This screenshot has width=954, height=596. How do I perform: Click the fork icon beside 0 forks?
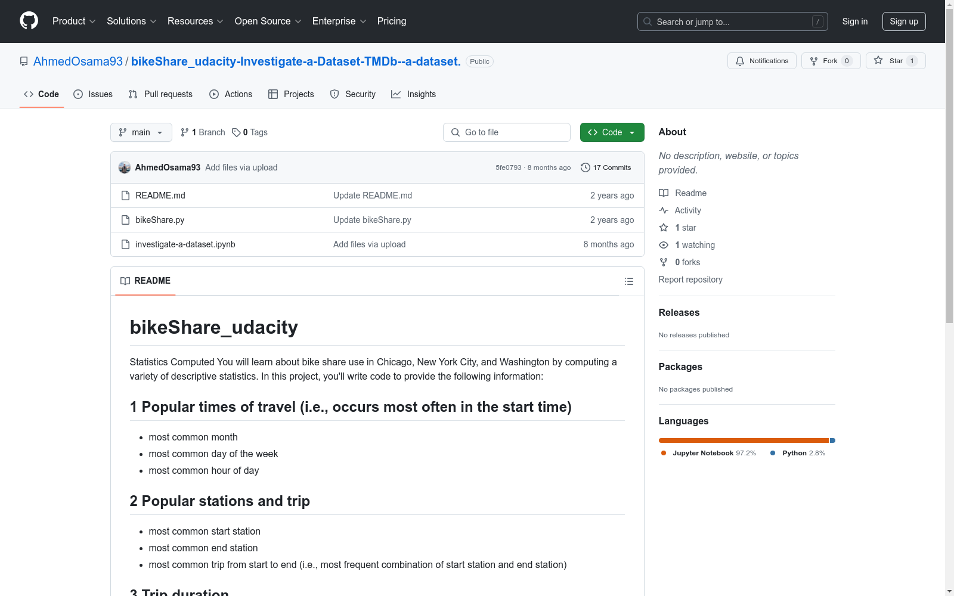664,262
